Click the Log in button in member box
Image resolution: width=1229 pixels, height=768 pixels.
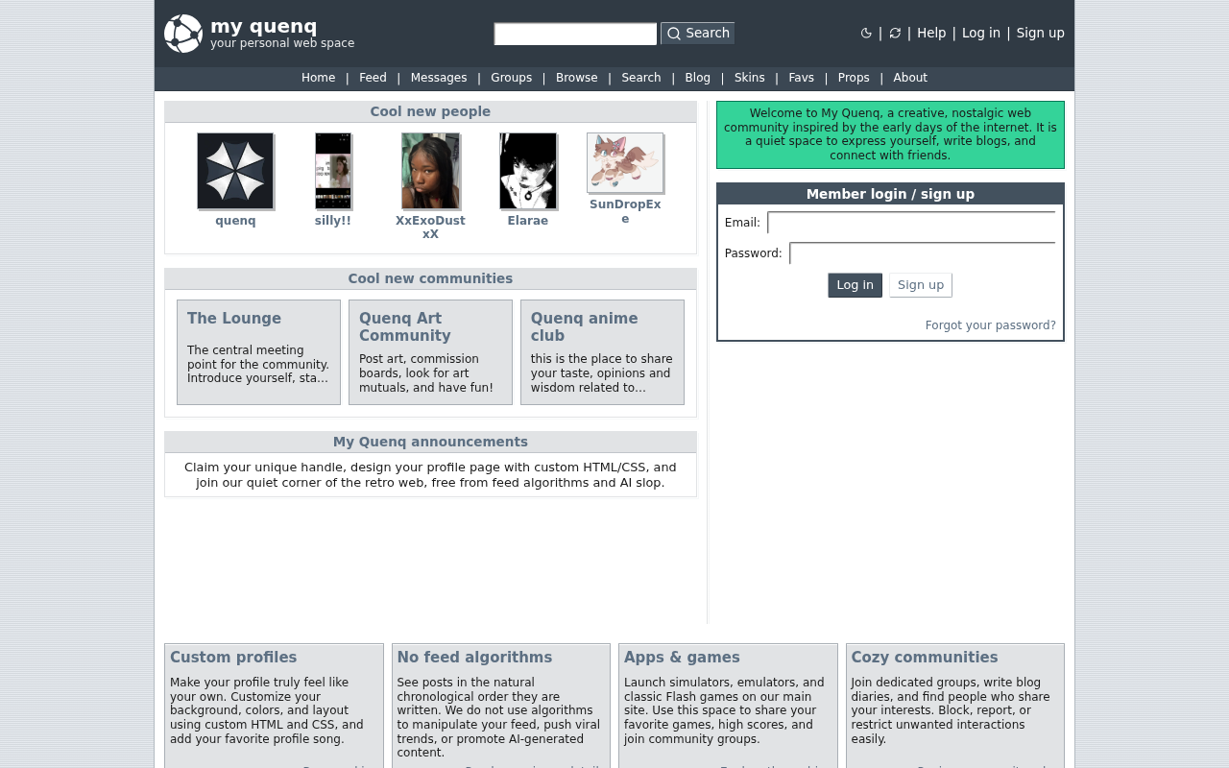click(x=855, y=285)
